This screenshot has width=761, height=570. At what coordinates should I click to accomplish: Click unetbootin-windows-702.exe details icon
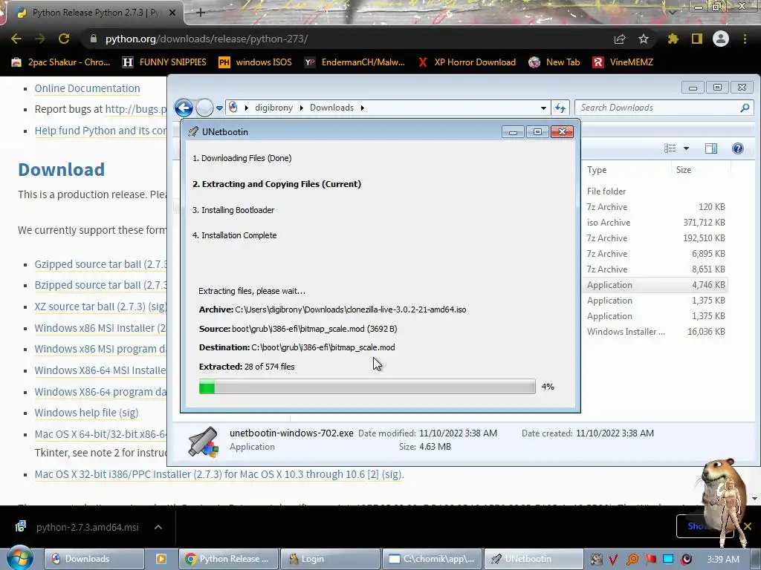coord(203,442)
